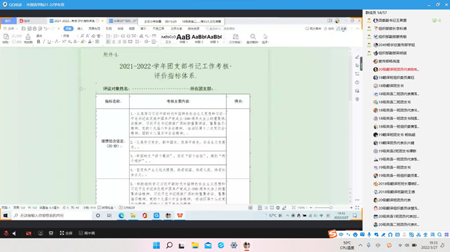Select the 标题 2 heading style
This screenshot has width=450, height=252.
[x=199, y=38]
